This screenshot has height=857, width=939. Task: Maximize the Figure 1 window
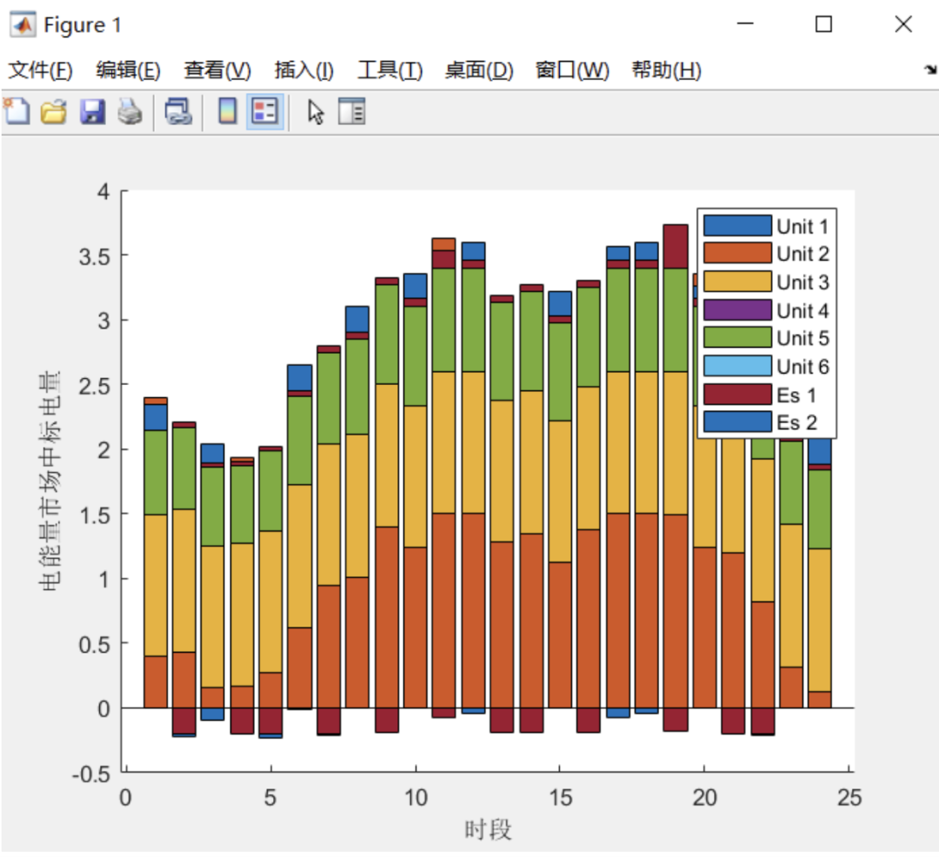(x=824, y=24)
